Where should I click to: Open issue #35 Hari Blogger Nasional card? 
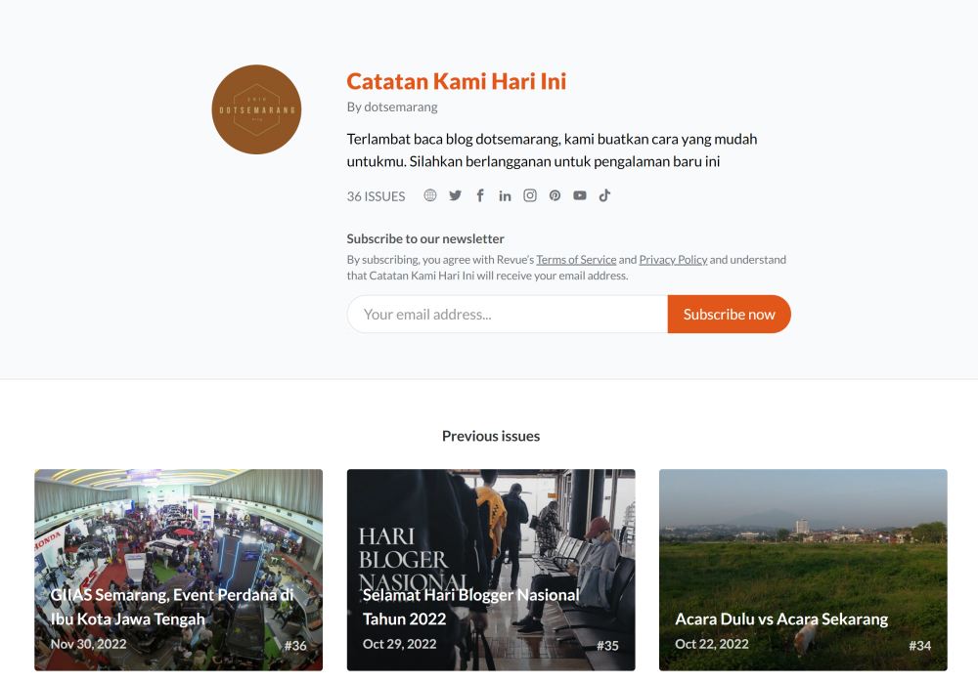491,570
